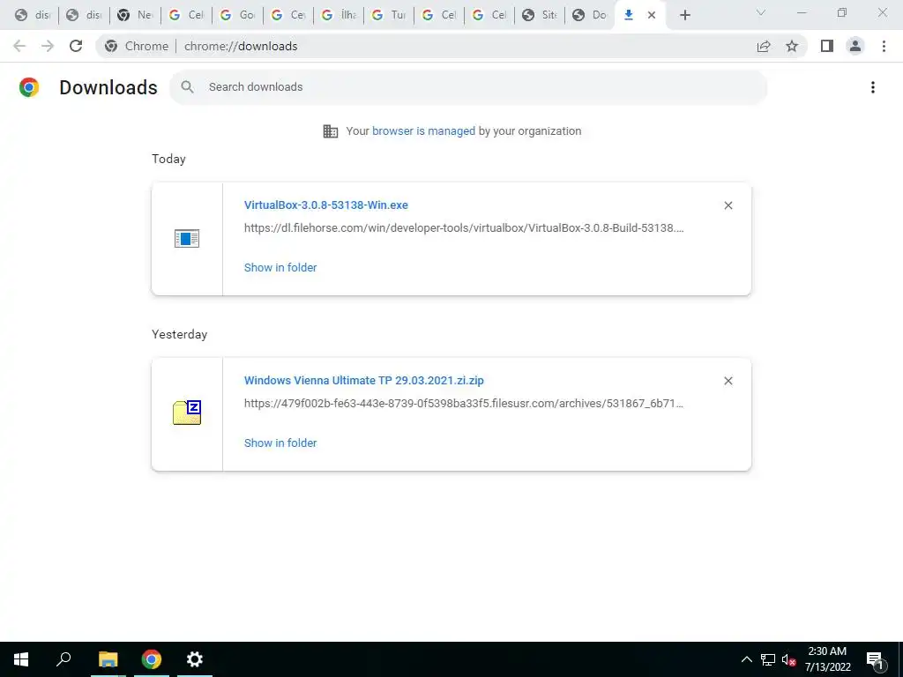This screenshot has width=903, height=677.
Task: Open VirtualBox-3.0.8-53138-Win.exe file
Action: 326,205
